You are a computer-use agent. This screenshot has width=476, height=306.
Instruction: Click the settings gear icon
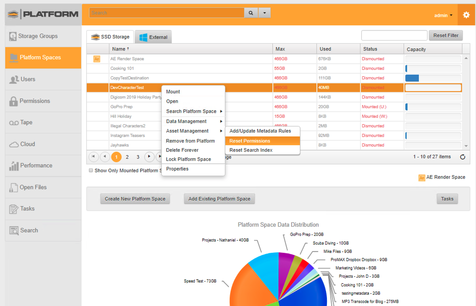(x=466, y=15)
